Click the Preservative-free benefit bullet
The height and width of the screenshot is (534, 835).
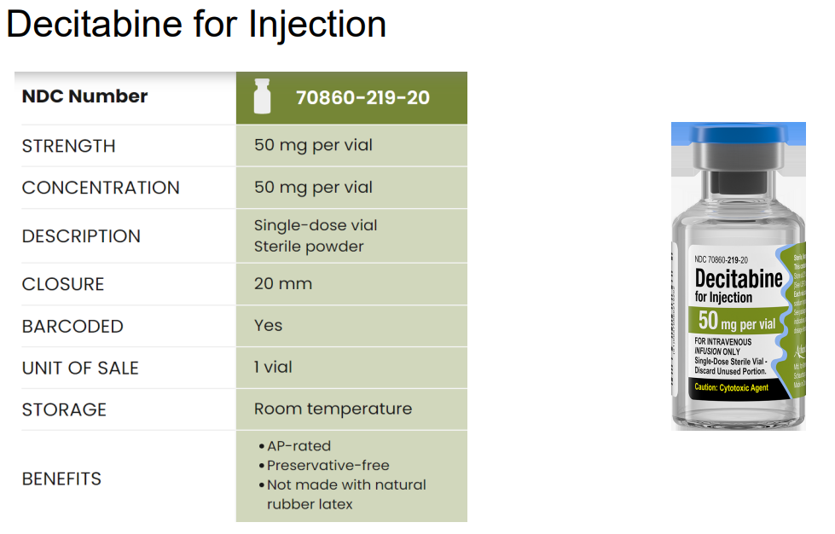pos(324,465)
